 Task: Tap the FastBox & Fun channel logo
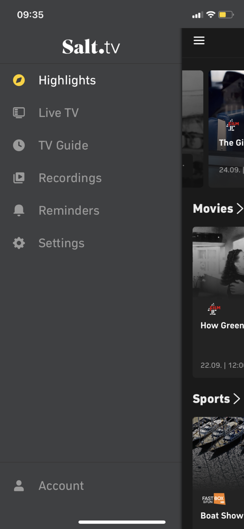pyautogui.click(x=214, y=499)
